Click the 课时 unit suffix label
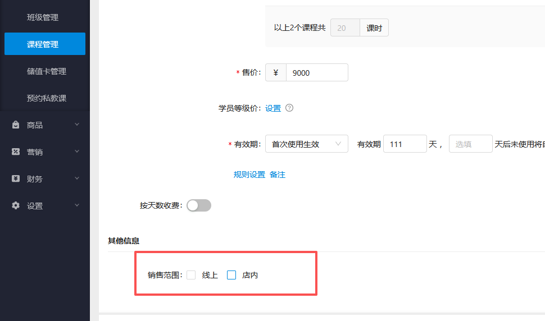The height and width of the screenshot is (321, 545). tap(374, 27)
